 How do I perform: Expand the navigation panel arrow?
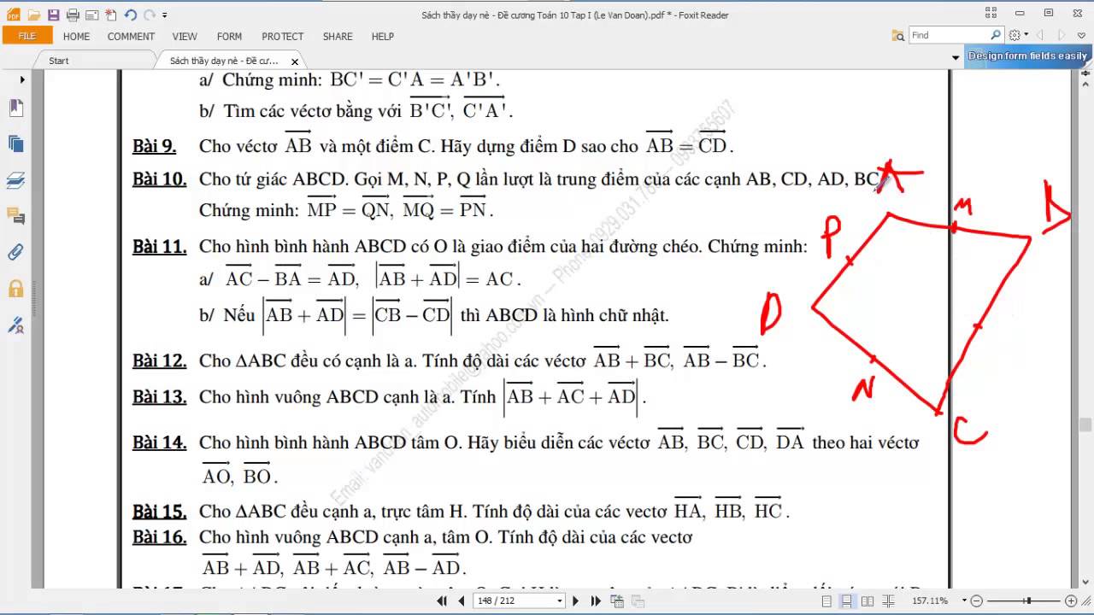pos(22,79)
